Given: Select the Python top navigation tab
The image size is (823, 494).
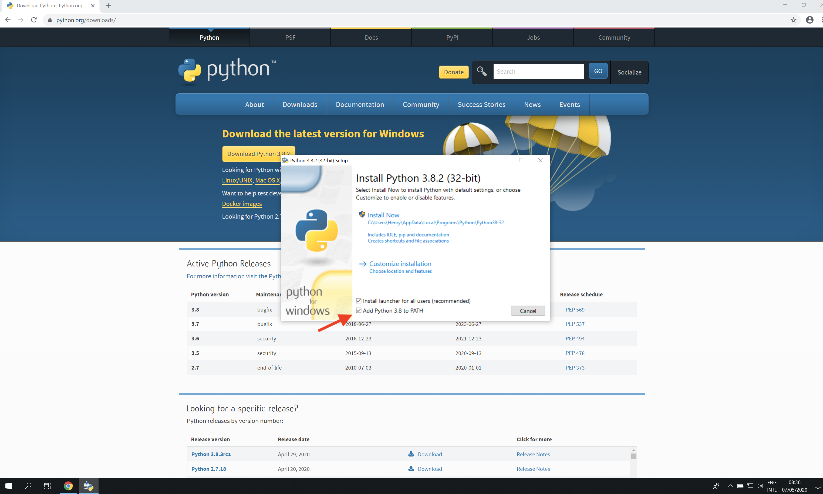Looking at the screenshot, I should coord(210,37).
